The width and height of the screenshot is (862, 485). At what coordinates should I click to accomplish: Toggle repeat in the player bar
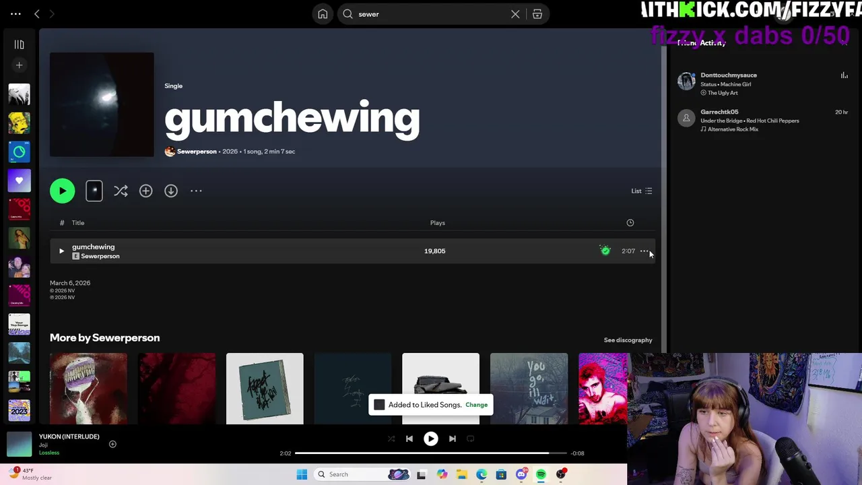(470, 439)
